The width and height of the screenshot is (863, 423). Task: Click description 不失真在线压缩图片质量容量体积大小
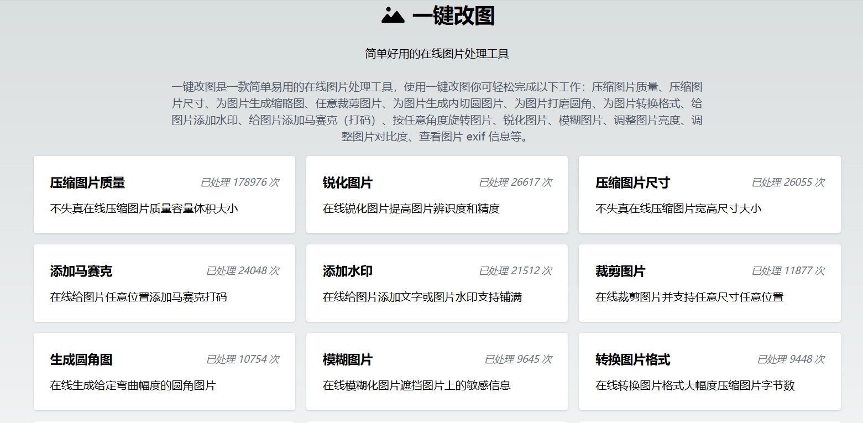point(144,208)
